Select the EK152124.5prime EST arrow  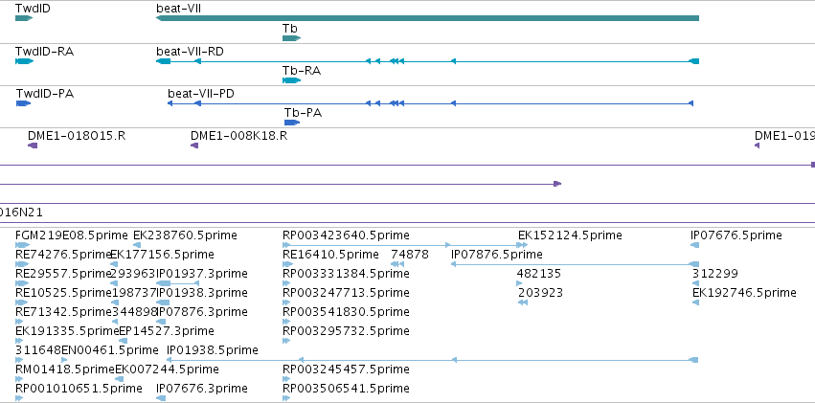(523, 245)
